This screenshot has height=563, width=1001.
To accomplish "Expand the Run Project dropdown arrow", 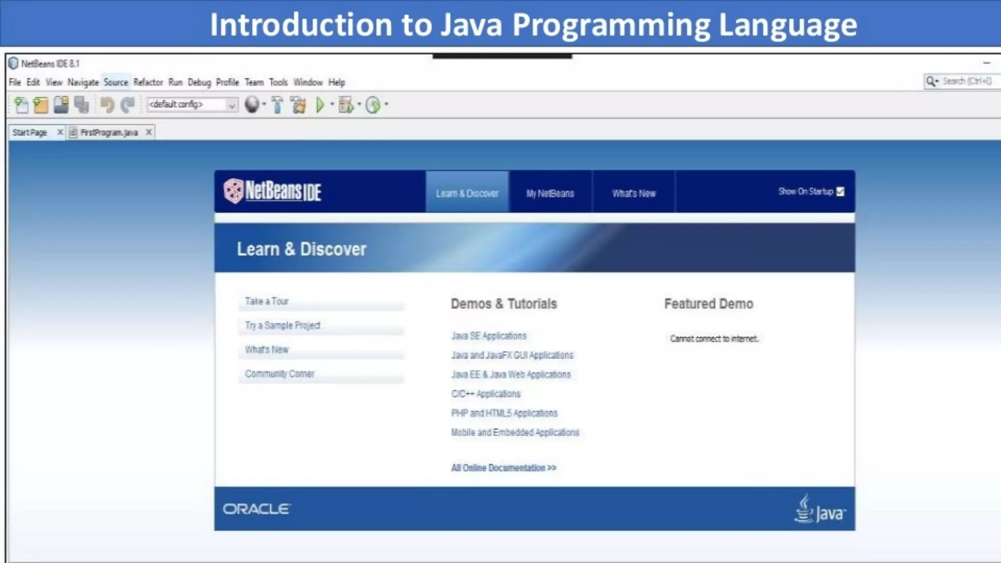I will (332, 104).
